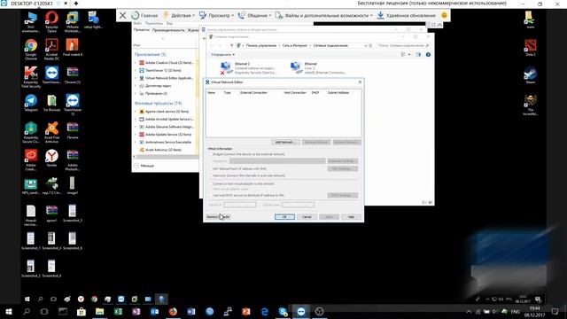Toggle preview pane icon in Network Connections
This screenshot has height=319, width=567.
(x=418, y=55)
